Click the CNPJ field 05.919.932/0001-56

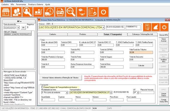[x=115, y=27]
